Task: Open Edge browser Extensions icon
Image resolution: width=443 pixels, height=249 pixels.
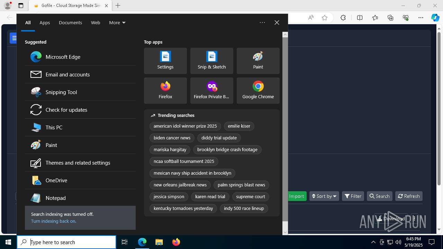Action: 343,18
